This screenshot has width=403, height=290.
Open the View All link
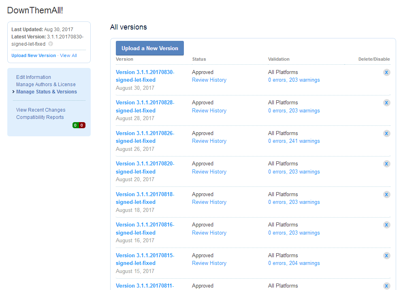68,55
